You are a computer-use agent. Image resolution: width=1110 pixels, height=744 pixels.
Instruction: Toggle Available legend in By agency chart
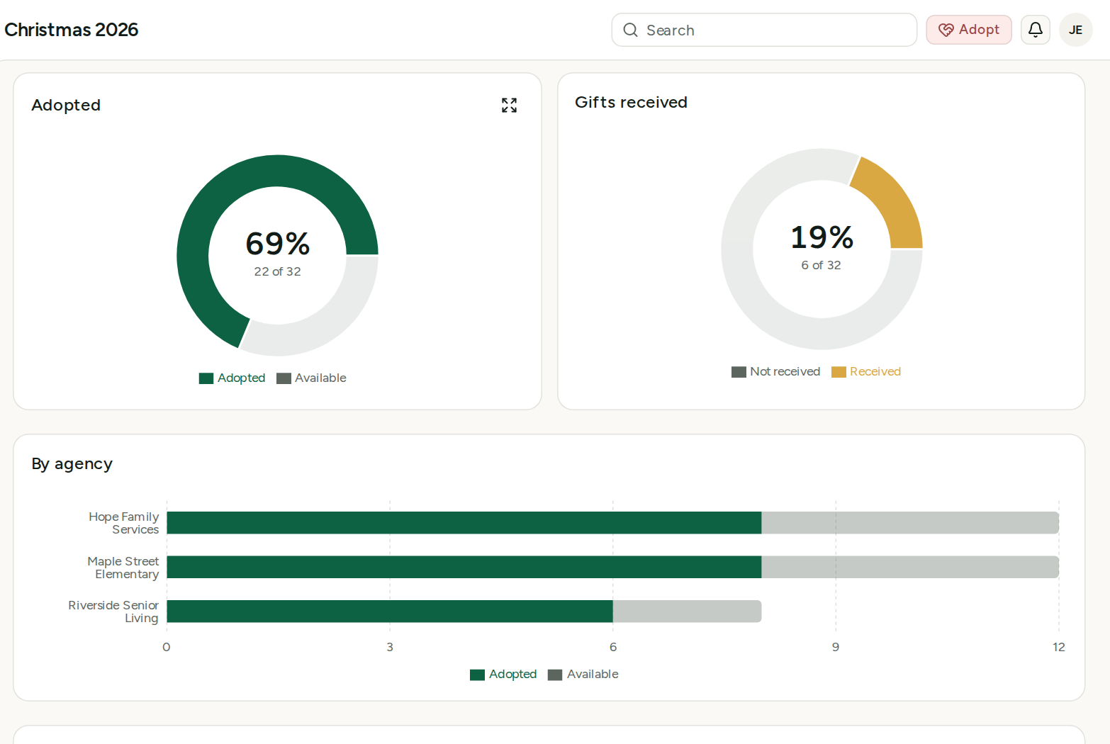[583, 674]
